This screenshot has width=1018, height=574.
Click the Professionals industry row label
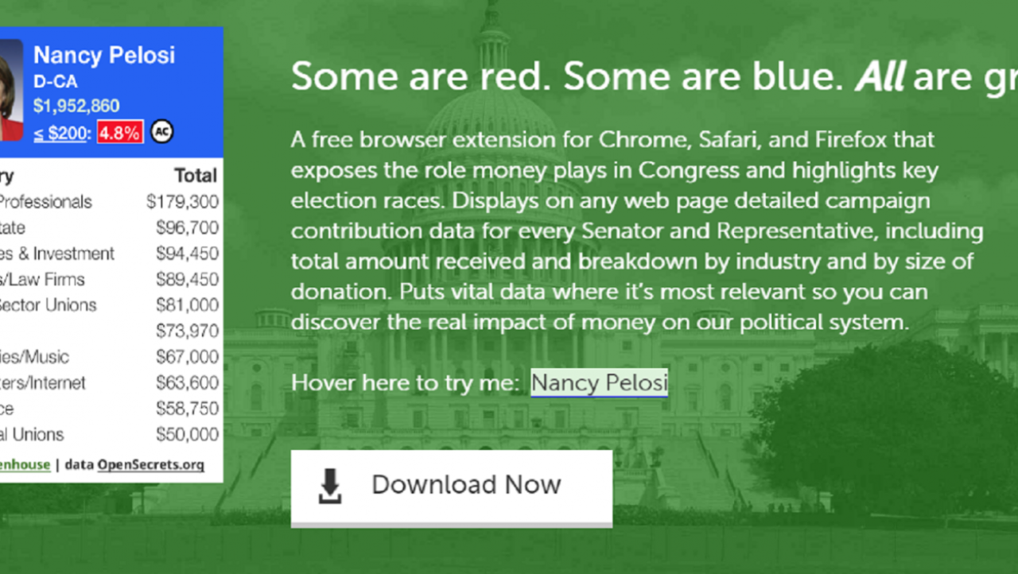tap(46, 202)
